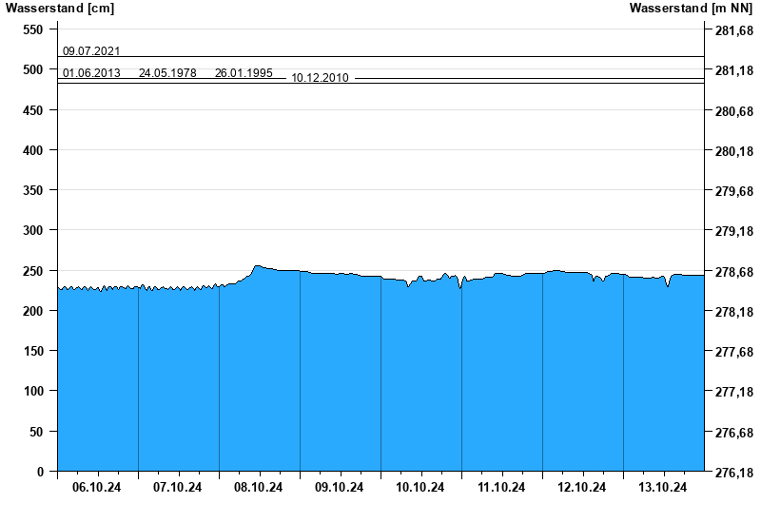Click the 250 tick on the left axis
The height and width of the screenshot is (523, 761).
[x=32, y=271]
